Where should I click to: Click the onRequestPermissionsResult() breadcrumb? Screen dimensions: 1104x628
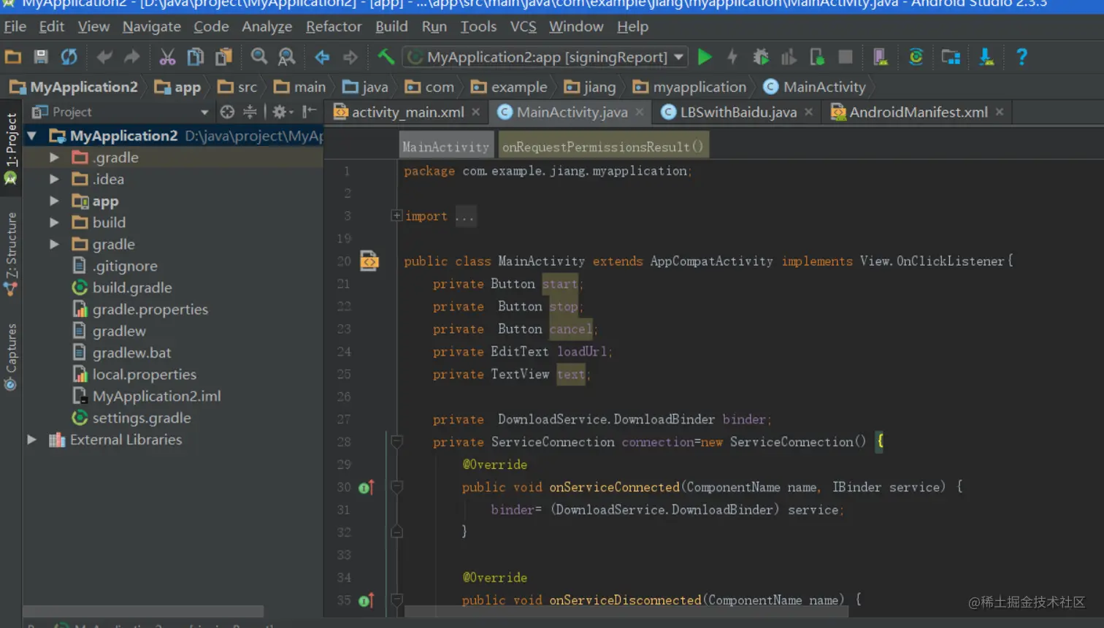click(602, 147)
